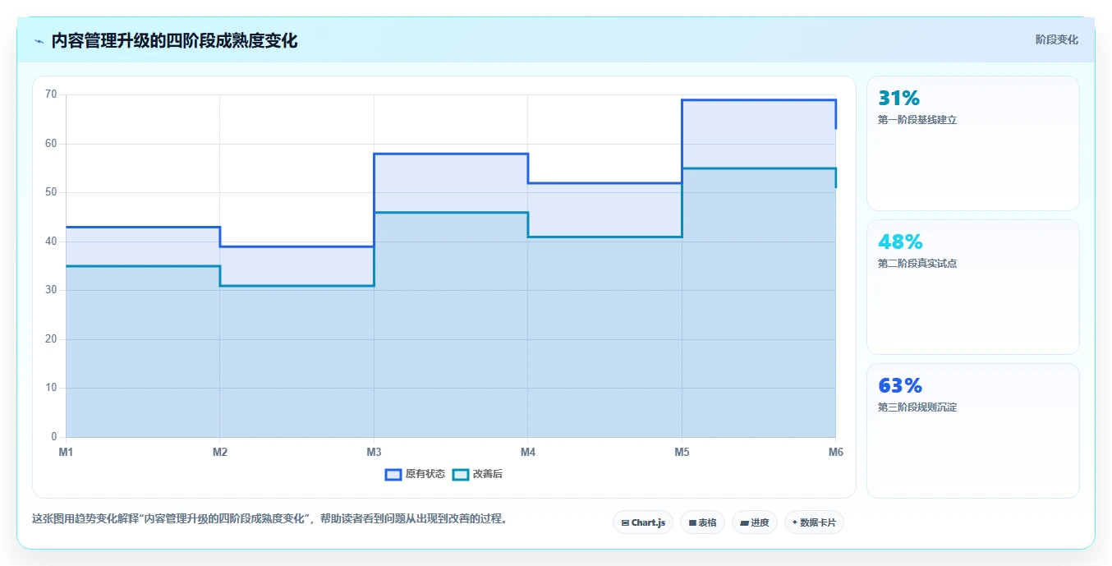1112x566 pixels.
Task: Click the chart title 内容管理升级的四阶段成熟度变化
Action: tap(174, 40)
